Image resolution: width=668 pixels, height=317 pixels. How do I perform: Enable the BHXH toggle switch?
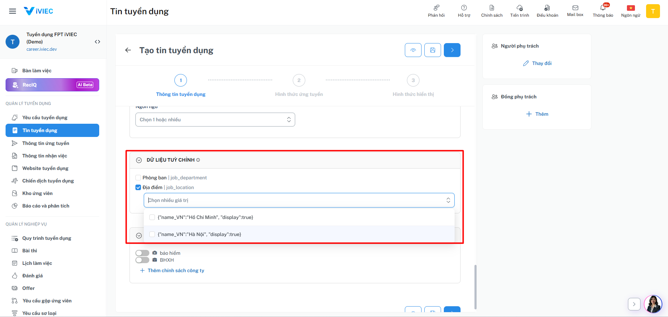coord(142,260)
